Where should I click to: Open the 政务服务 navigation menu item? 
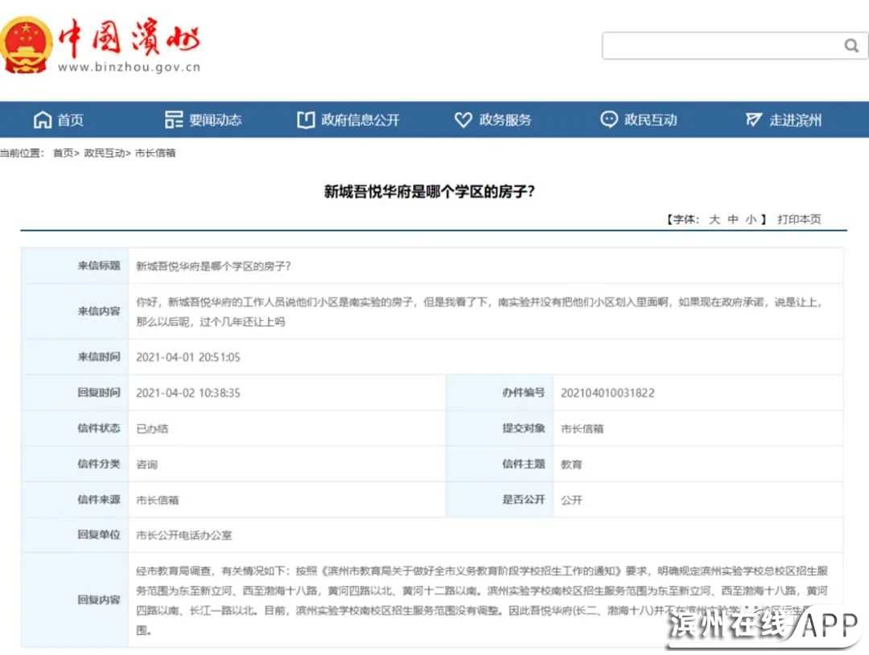click(x=505, y=120)
